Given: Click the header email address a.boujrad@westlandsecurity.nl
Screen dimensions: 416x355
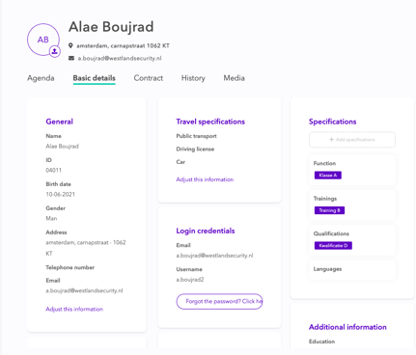Looking at the screenshot, I should click(x=120, y=58).
